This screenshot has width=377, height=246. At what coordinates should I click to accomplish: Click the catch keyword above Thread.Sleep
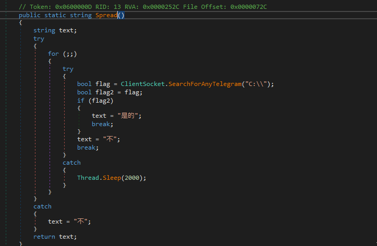(x=71, y=163)
